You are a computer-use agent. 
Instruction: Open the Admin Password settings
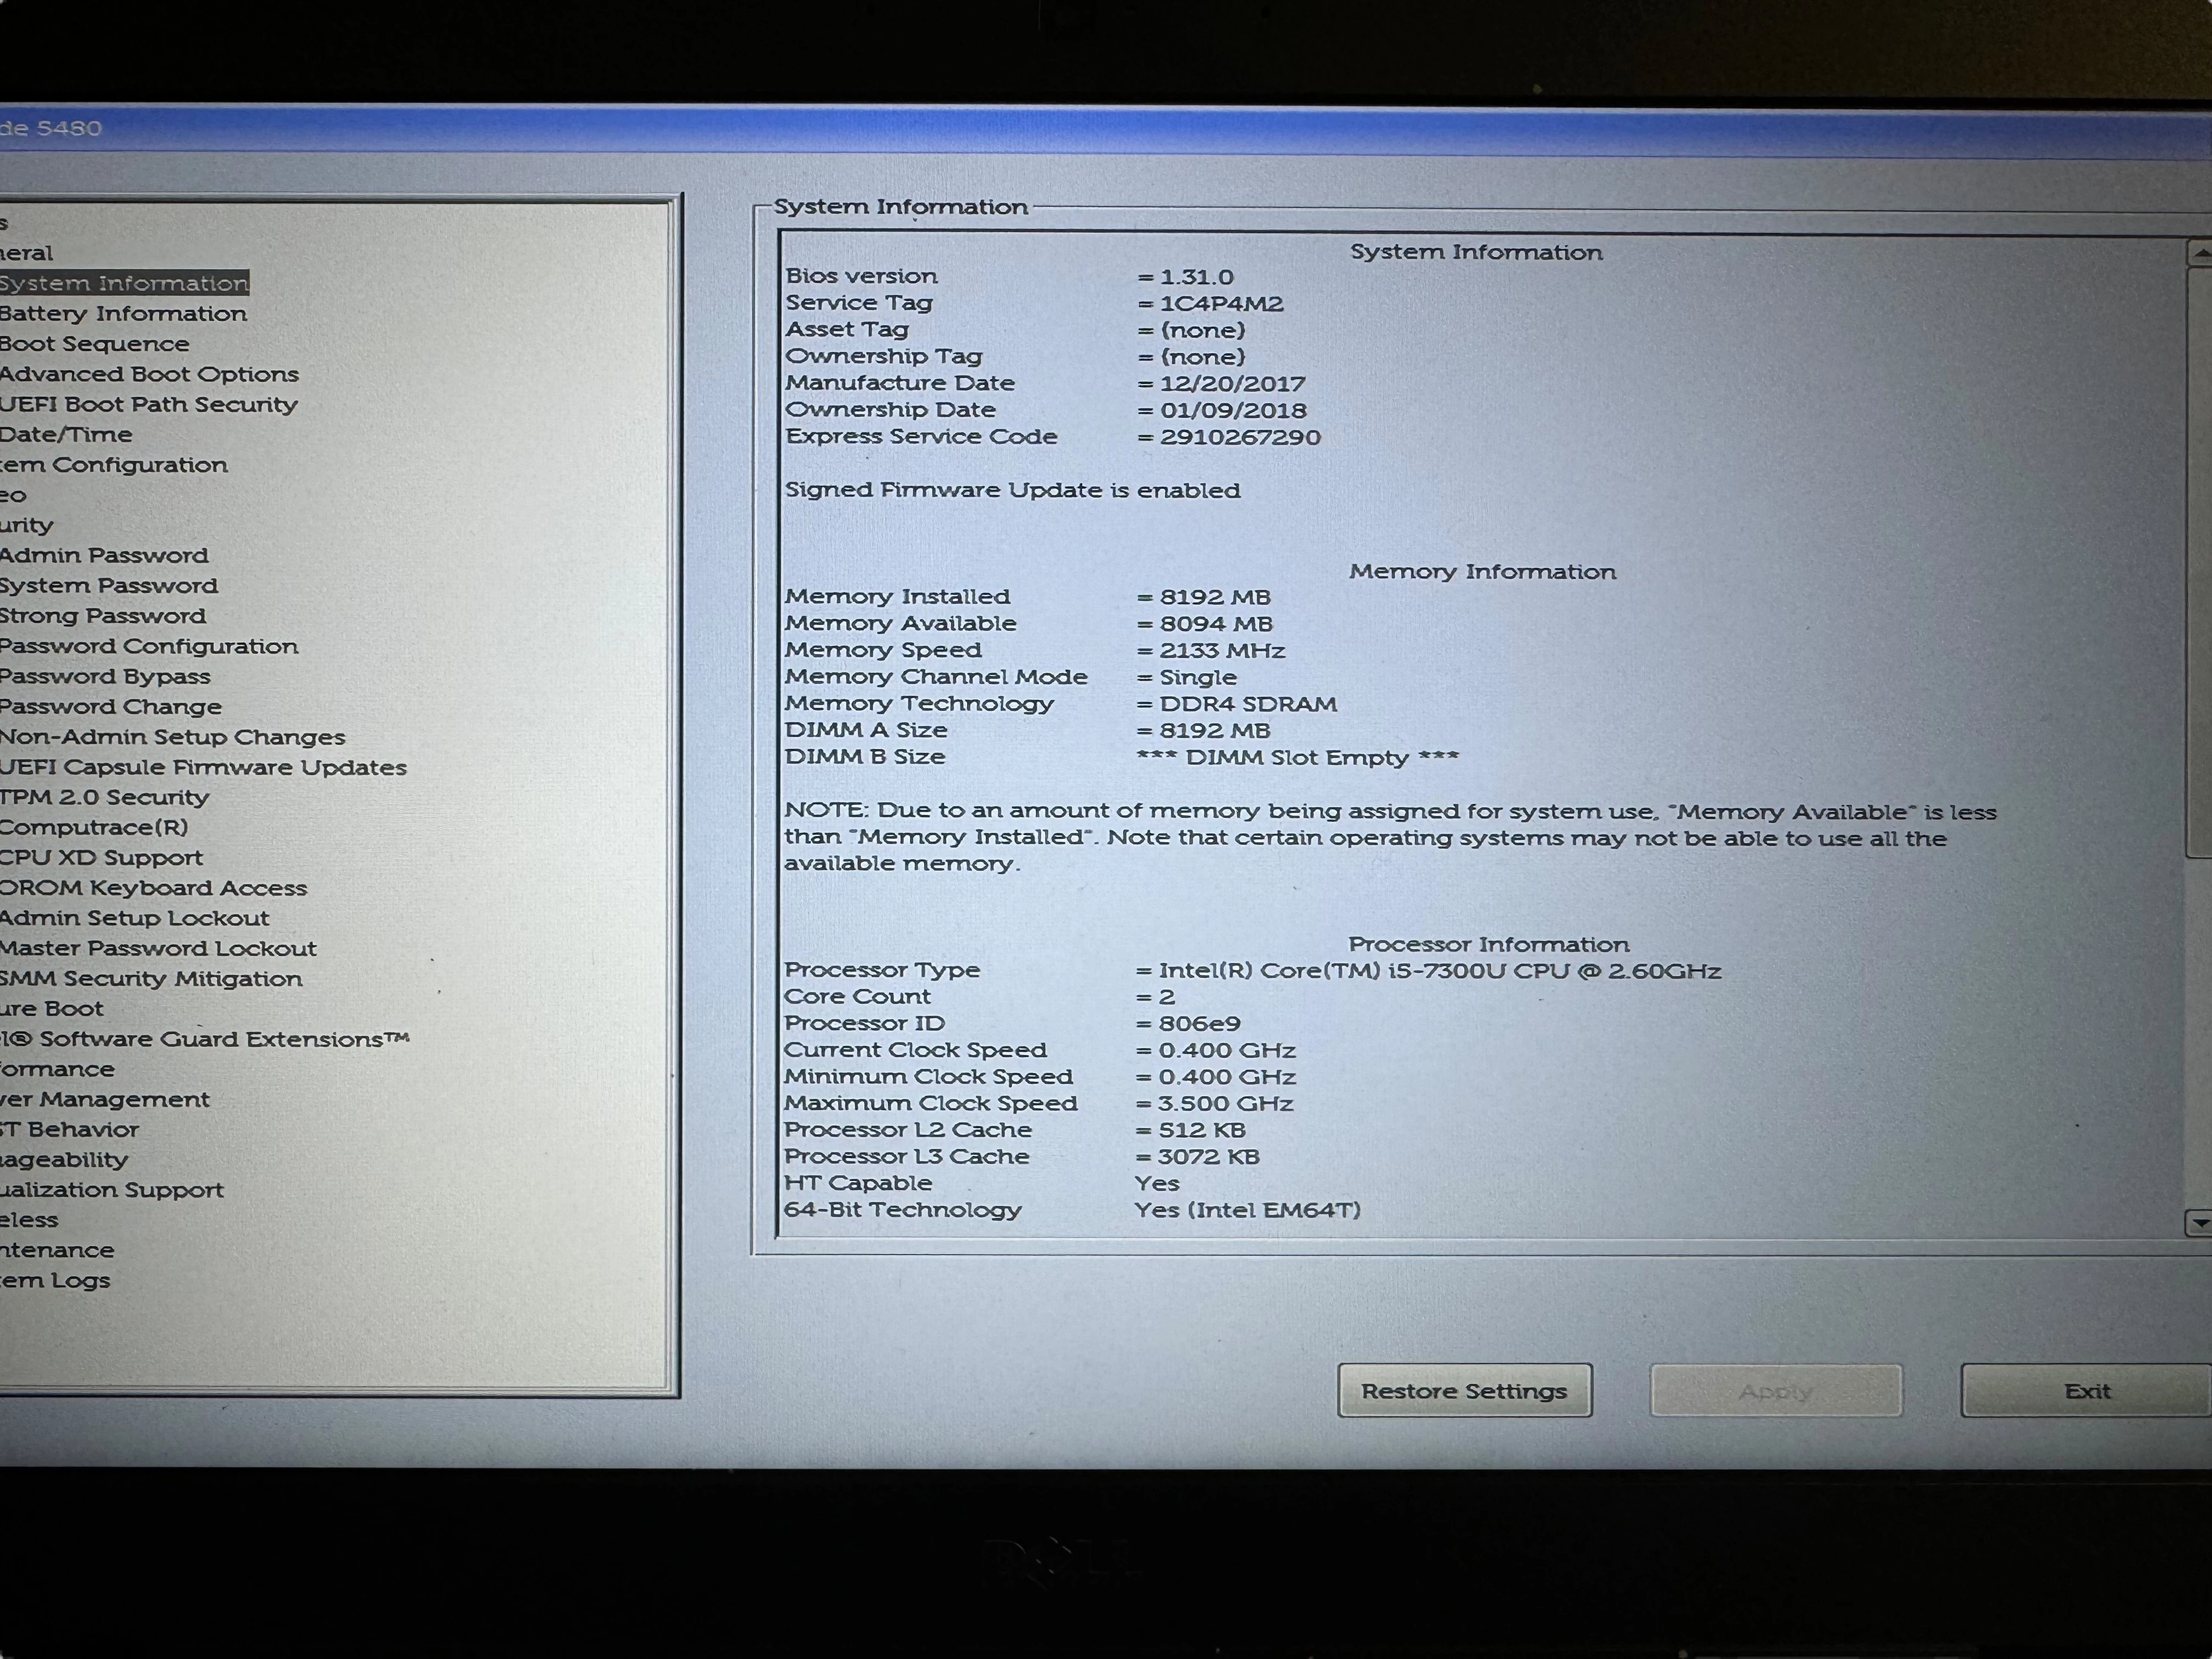tap(103, 555)
